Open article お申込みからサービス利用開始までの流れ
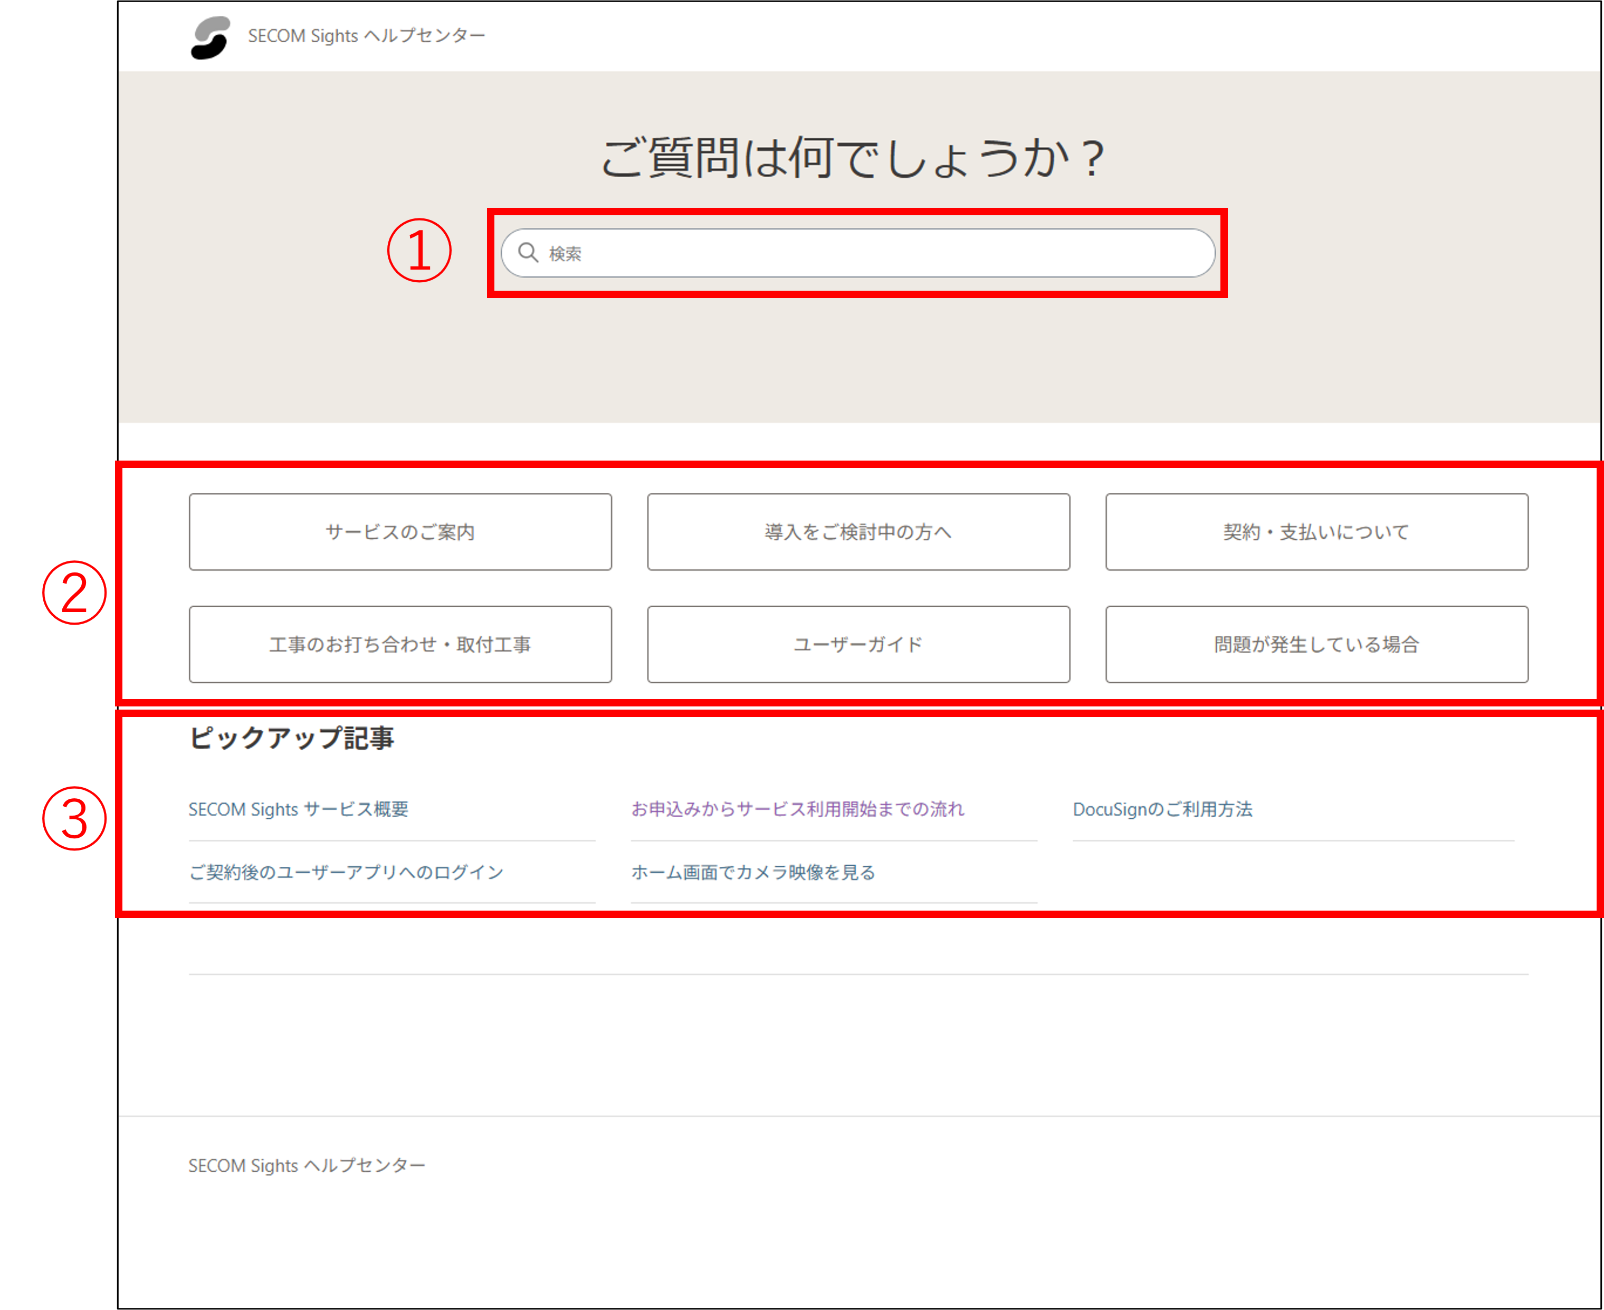The image size is (1604, 1310). point(797,809)
